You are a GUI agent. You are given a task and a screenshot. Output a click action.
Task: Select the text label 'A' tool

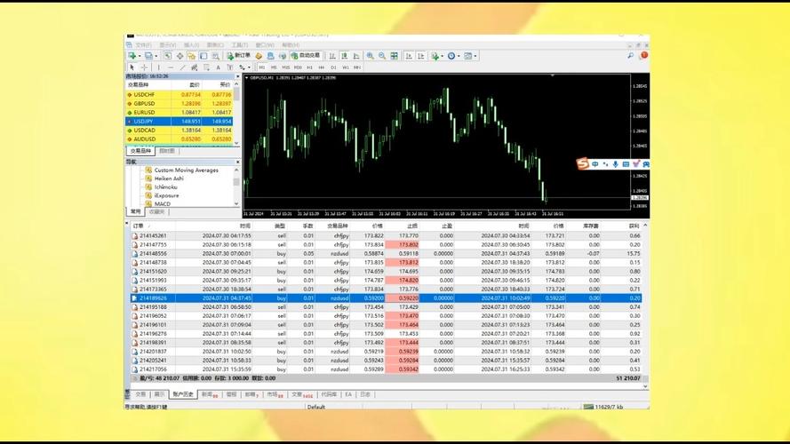[218, 67]
